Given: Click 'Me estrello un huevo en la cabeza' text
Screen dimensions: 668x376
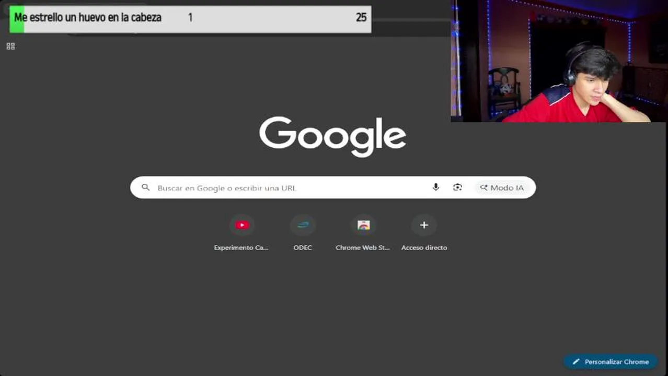Looking at the screenshot, I should coord(88,17).
